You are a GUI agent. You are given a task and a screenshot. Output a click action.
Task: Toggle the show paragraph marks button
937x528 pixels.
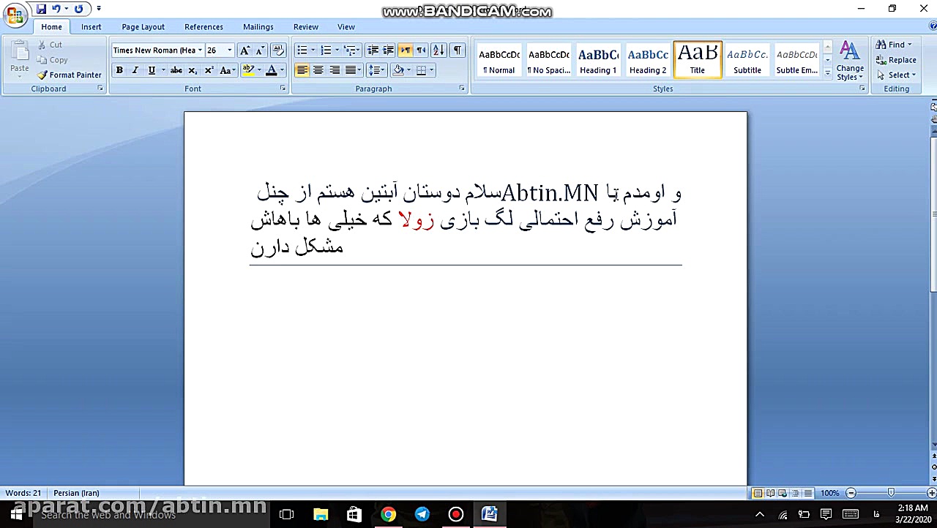click(458, 50)
